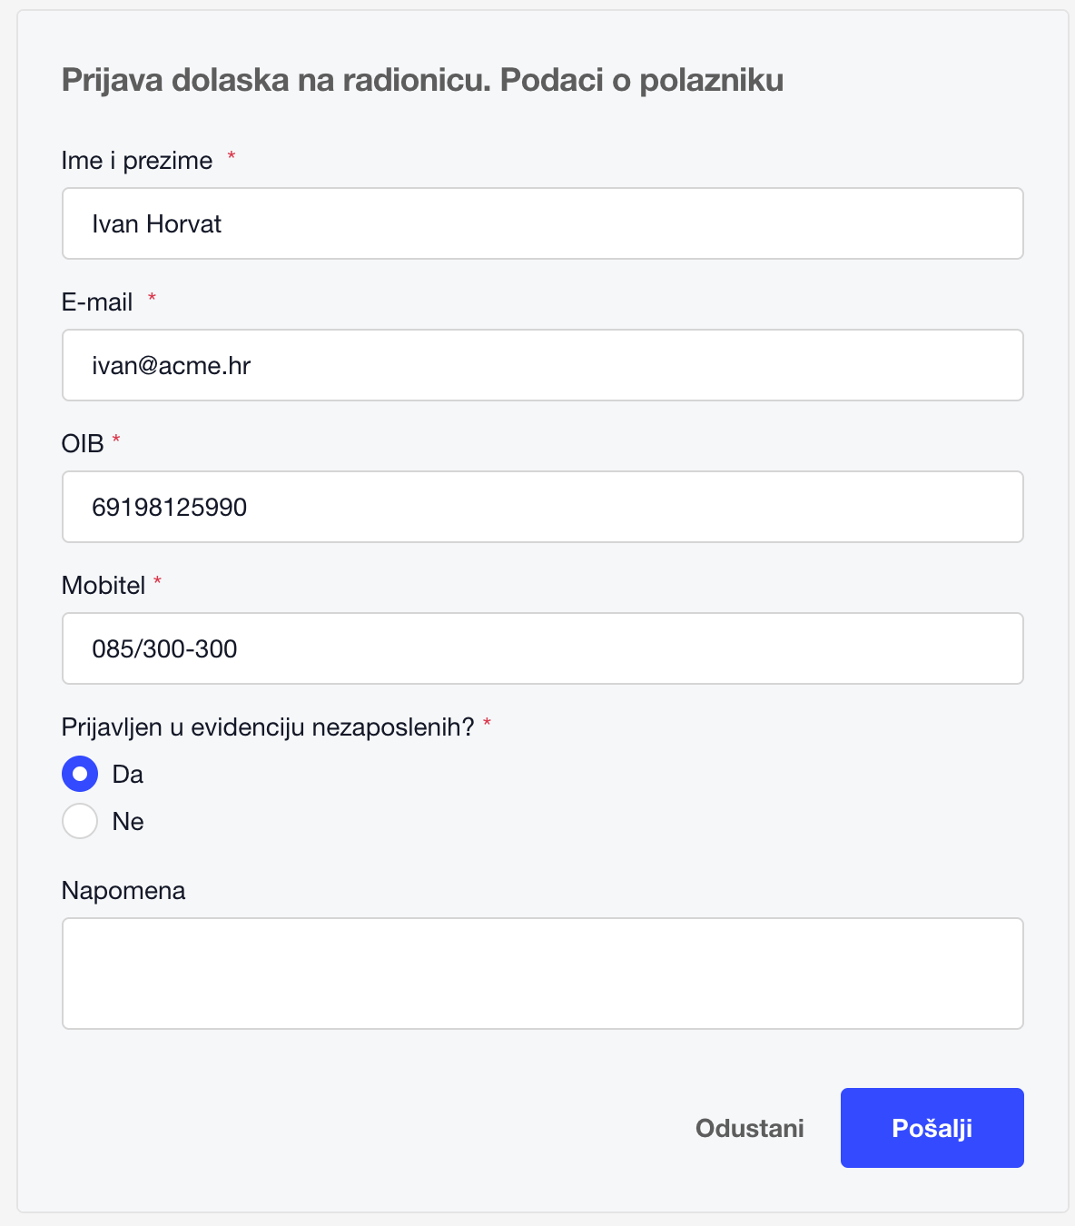Image resolution: width=1075 pixels, height=1226 pixels.
Task: Choose the Ne radio option
Action: coord(80,821)
